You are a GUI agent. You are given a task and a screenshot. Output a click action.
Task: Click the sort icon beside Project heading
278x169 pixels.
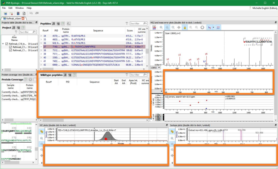coord(14,27)
